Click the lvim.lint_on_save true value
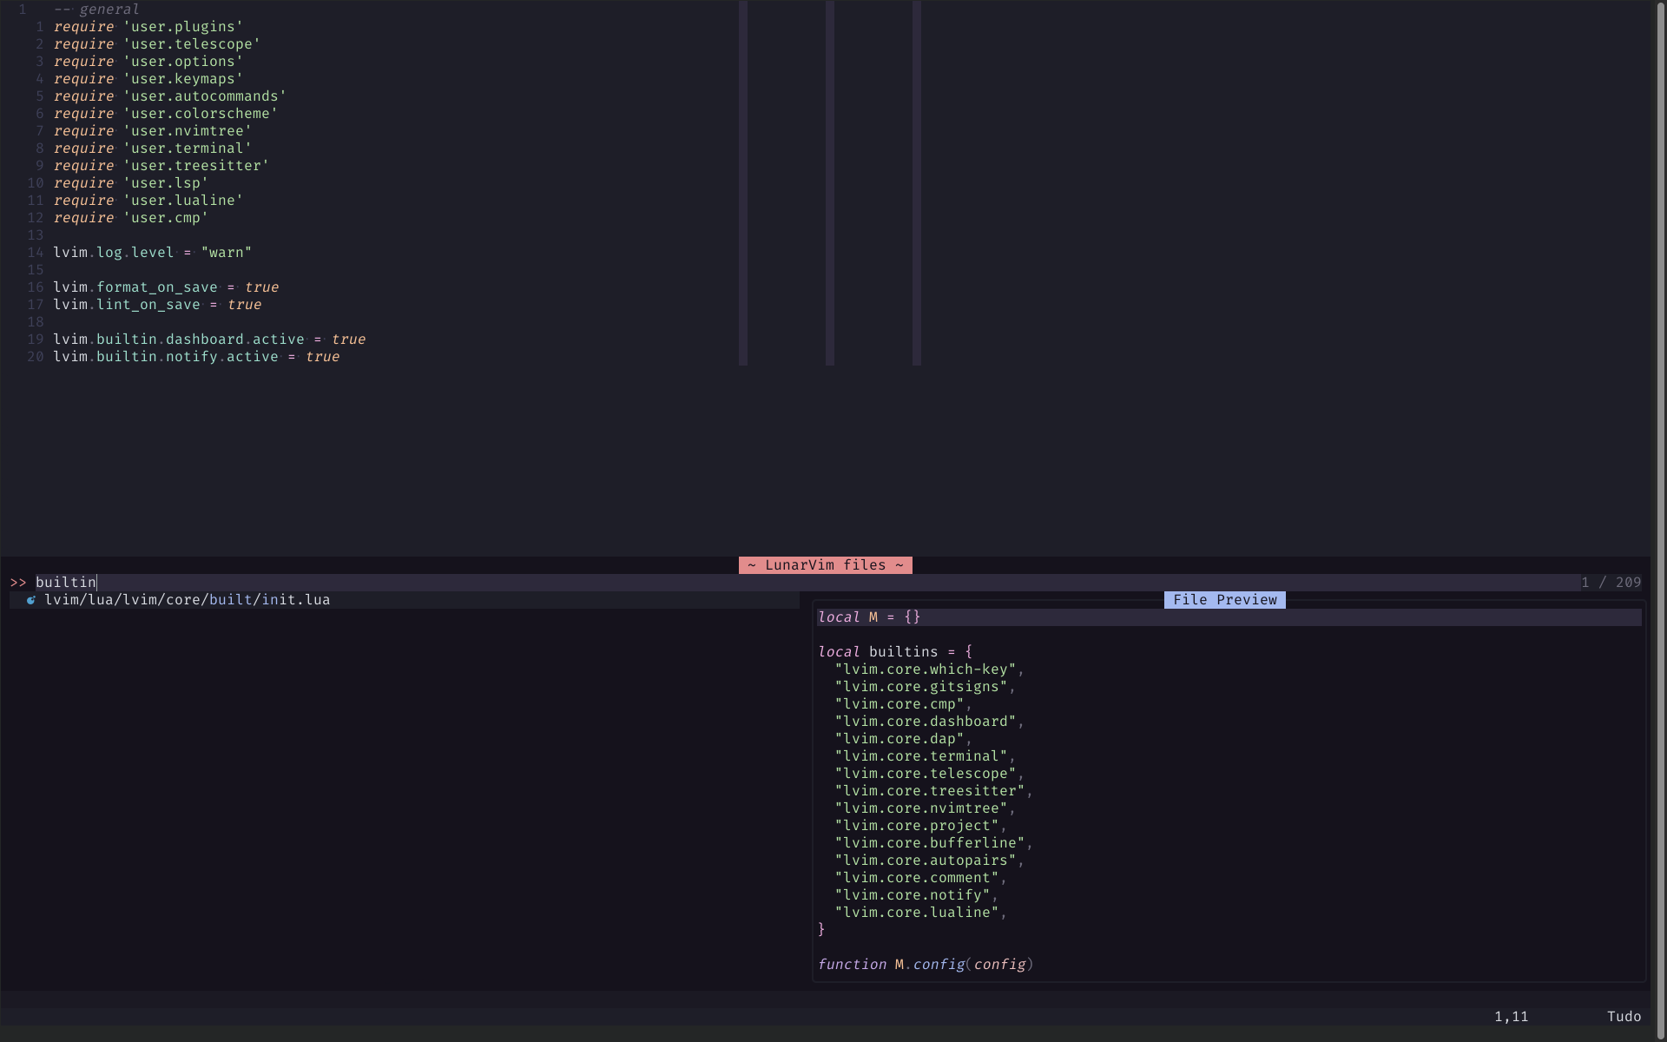 click(x=244, y=305)
